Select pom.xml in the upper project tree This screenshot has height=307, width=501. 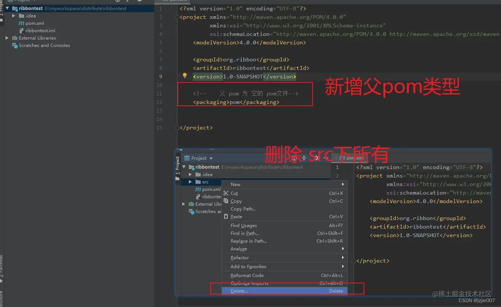pyautogui.click(x=35, y=23)
